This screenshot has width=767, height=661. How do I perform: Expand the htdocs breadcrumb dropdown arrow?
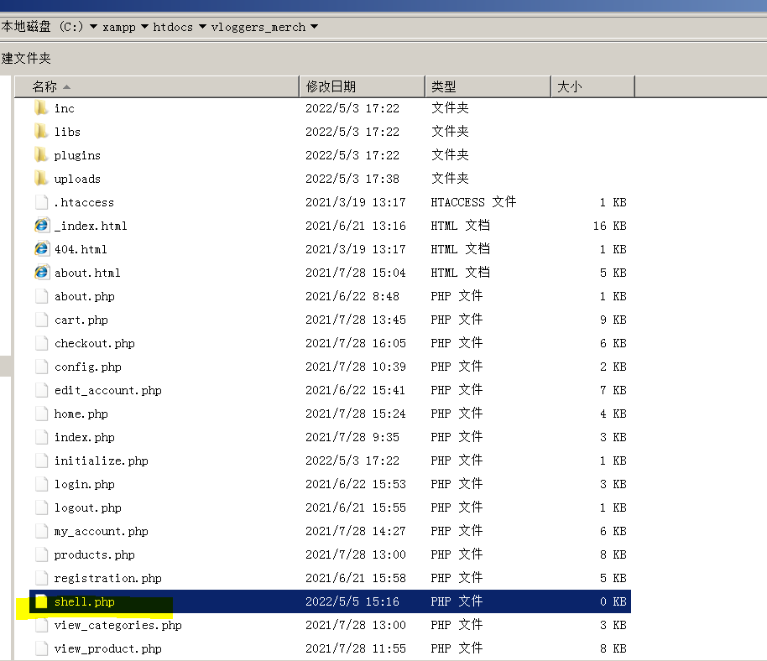tap(202, 27)
